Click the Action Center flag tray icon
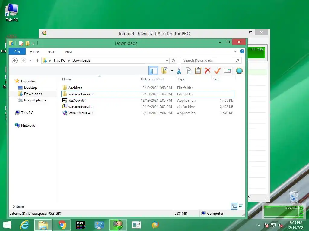Screen dimensions: 309x231 pos(266,225)
